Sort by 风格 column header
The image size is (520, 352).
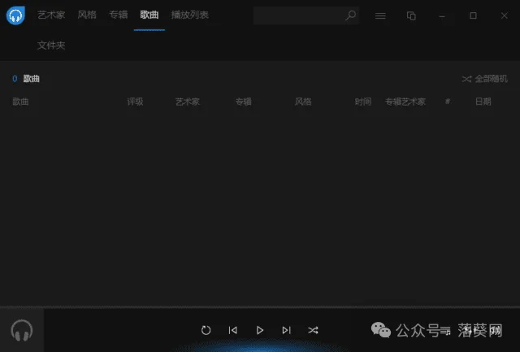pyautogui.click(x=303, y=102)
